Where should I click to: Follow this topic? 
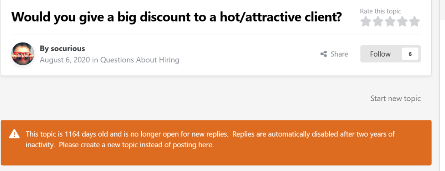pyautogui.click(x=380, y=54)
